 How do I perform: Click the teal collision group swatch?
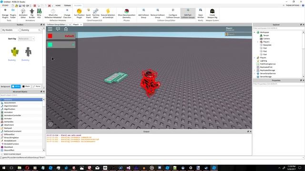pos(50,45)
